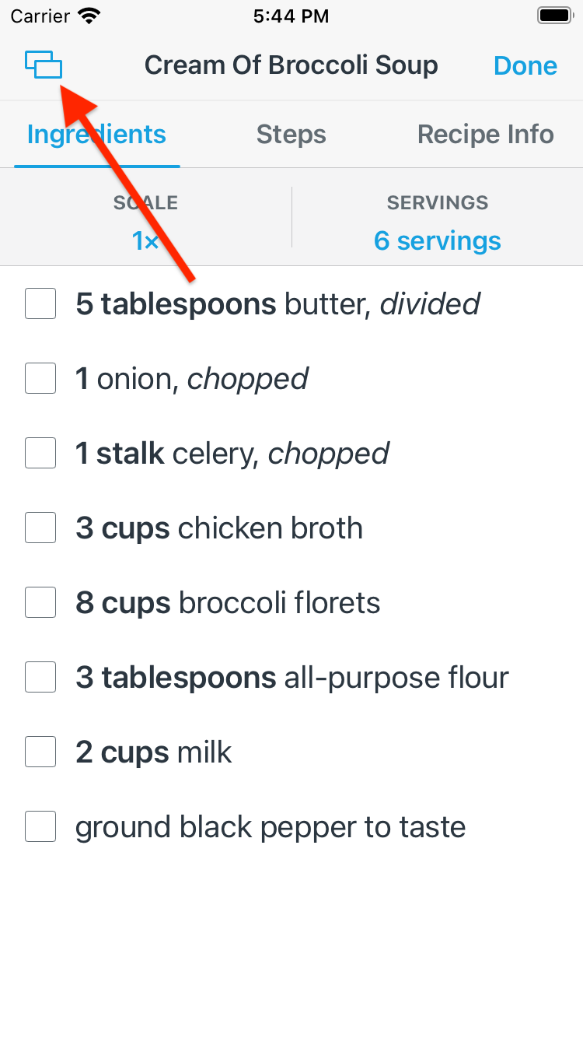Check off the butter ingredient
Viewport: 583px width, 1038px height.
[40, 303]
